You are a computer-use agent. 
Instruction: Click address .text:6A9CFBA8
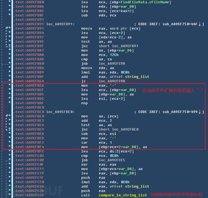pos(29,55)
